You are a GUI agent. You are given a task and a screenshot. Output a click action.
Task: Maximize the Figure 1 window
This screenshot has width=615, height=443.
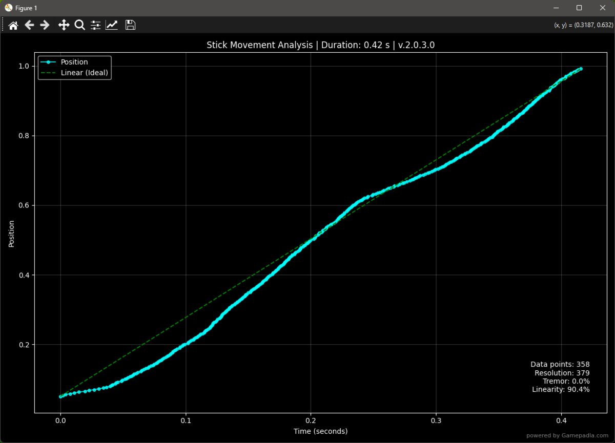pyautogui.click(x=579, y=8)
